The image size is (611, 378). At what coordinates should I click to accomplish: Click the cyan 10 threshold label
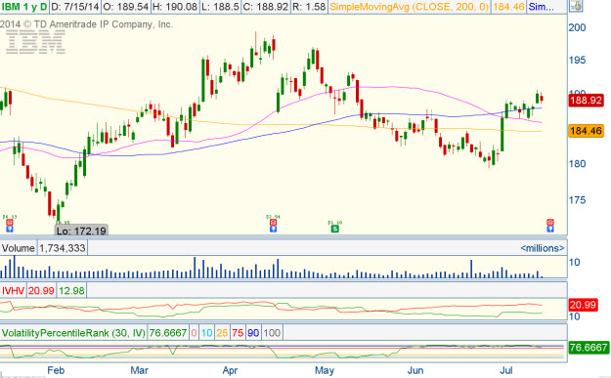[x=206, y=333]
